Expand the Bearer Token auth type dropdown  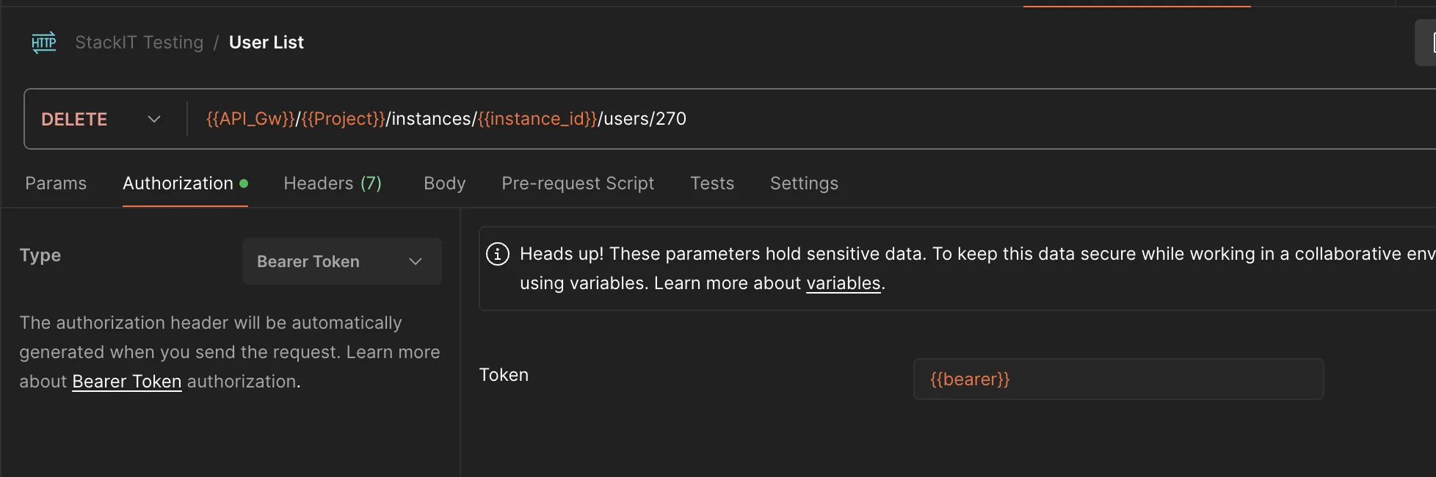pyautogui.click(x=341, y=261)
